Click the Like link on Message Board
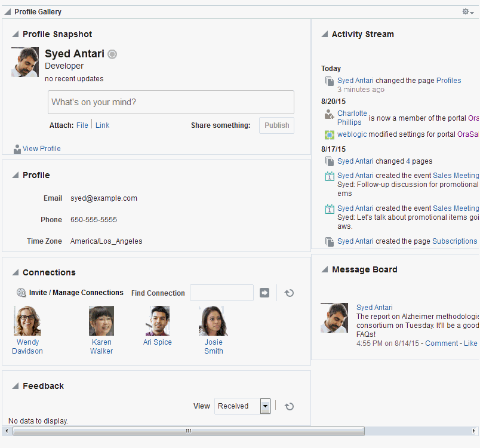The width and height of the screenshot is (480, 448). click(470, 343)
